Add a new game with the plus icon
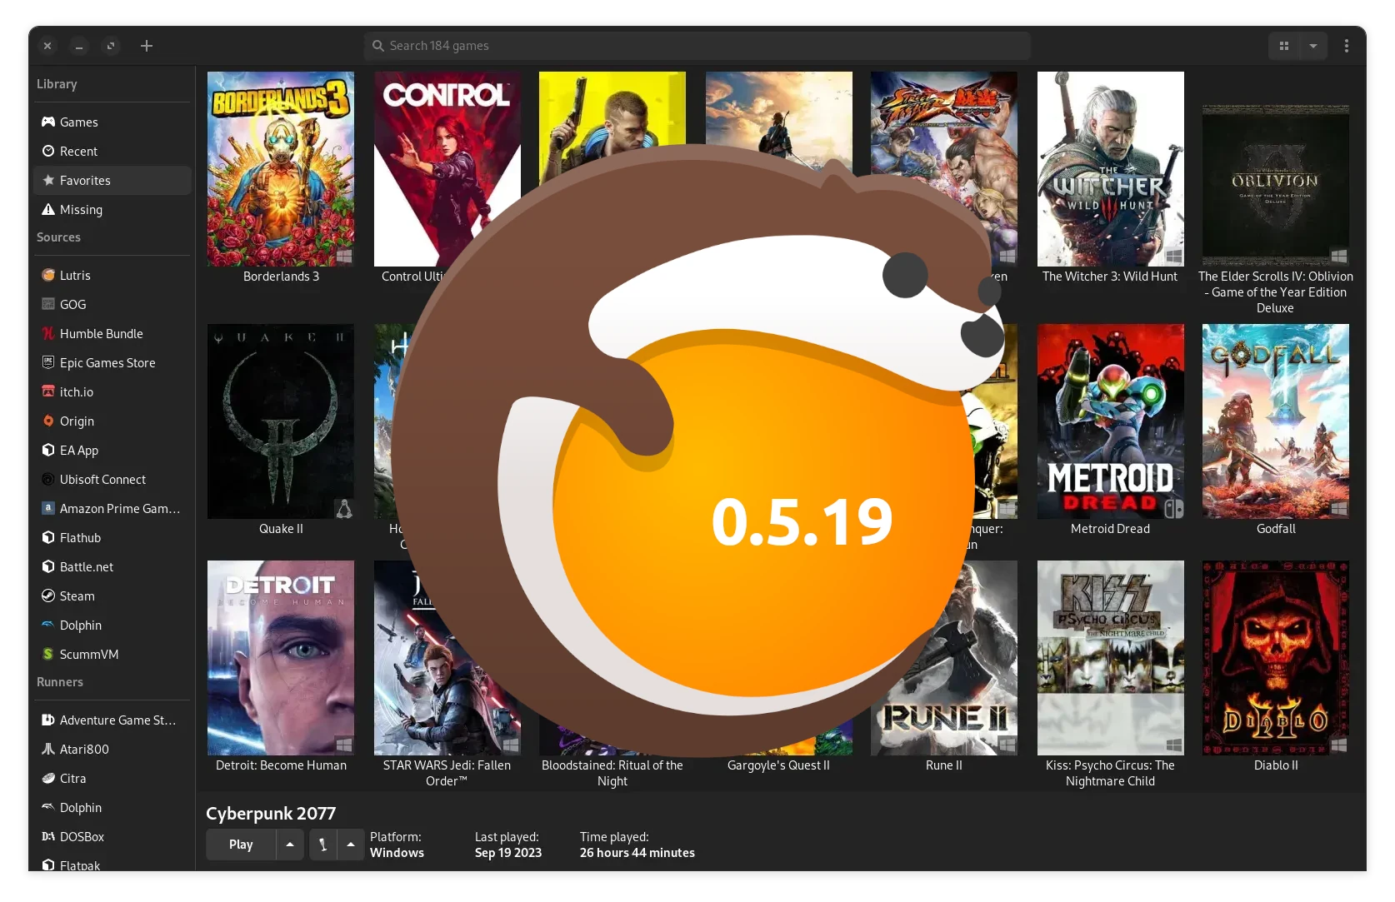1395x902 pixels. tap(147, 46)
